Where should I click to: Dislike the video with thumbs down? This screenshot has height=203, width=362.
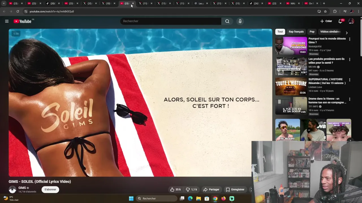(x=191, y=189)
